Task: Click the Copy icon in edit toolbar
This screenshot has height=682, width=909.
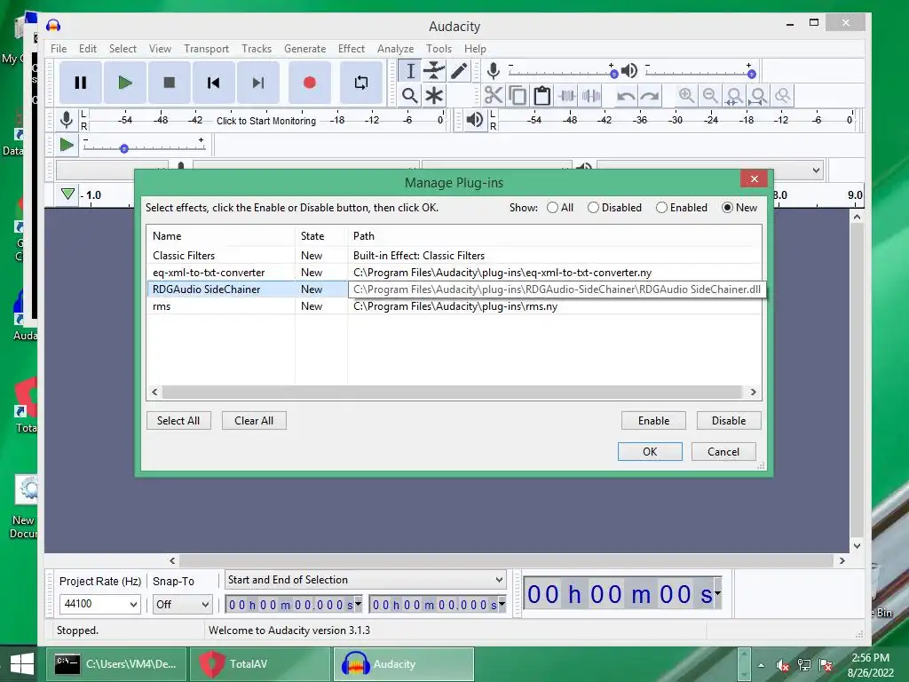Action: click(x=518, y=95)
